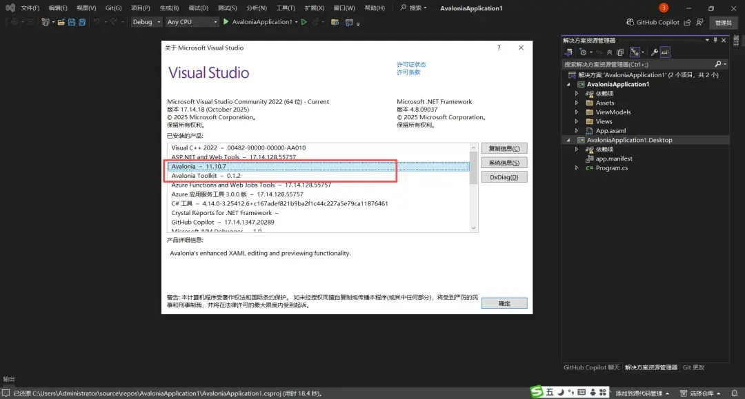Viewport: 745px width, 399px height.
Task: Click the 确定 button to close dialog
Action: [x=504, y=303]
